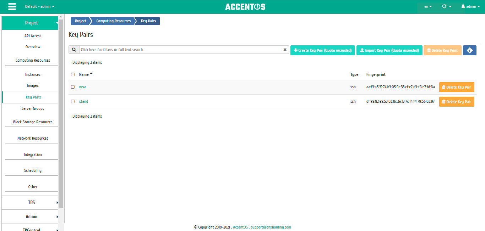Collapse the Project sidebar section
The width and height of the screenshot is (485, 231).
(30, 23)
